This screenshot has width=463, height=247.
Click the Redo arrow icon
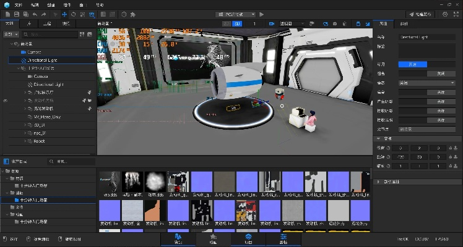[x=43, y=14]
